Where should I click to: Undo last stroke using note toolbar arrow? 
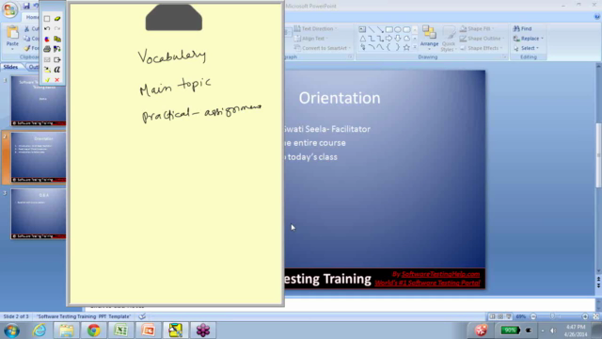click(47, 29)
